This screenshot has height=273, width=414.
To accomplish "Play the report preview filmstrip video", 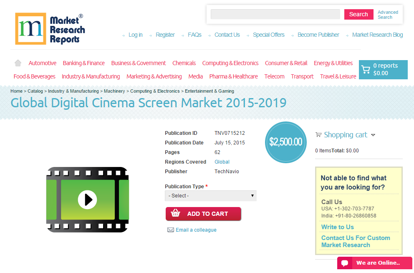I will pos(87,200).
